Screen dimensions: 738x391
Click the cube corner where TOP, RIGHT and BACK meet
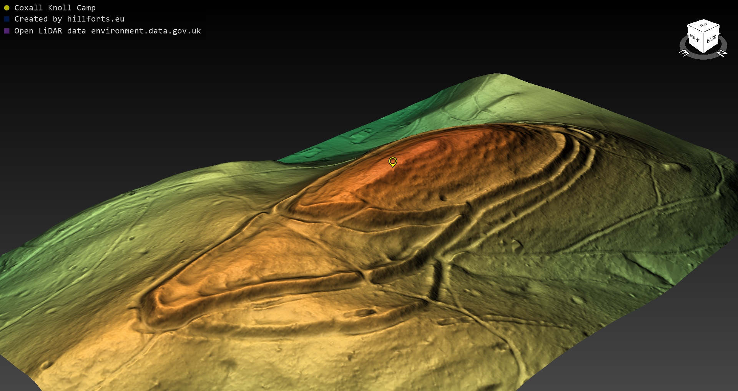(703, 32)
